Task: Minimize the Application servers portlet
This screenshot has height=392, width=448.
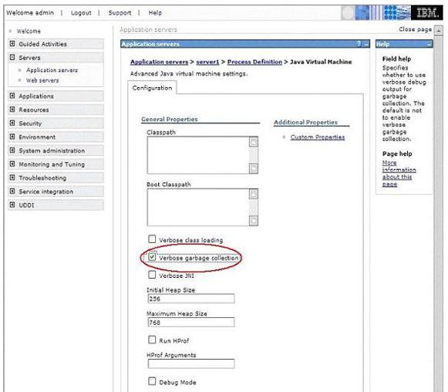Action: pos(366,44)
